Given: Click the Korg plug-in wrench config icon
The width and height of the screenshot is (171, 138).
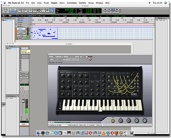Looking at the screenshot, I should [129, 121].
